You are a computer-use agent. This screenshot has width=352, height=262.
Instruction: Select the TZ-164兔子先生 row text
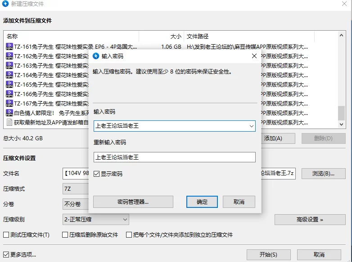pos(51,75)
